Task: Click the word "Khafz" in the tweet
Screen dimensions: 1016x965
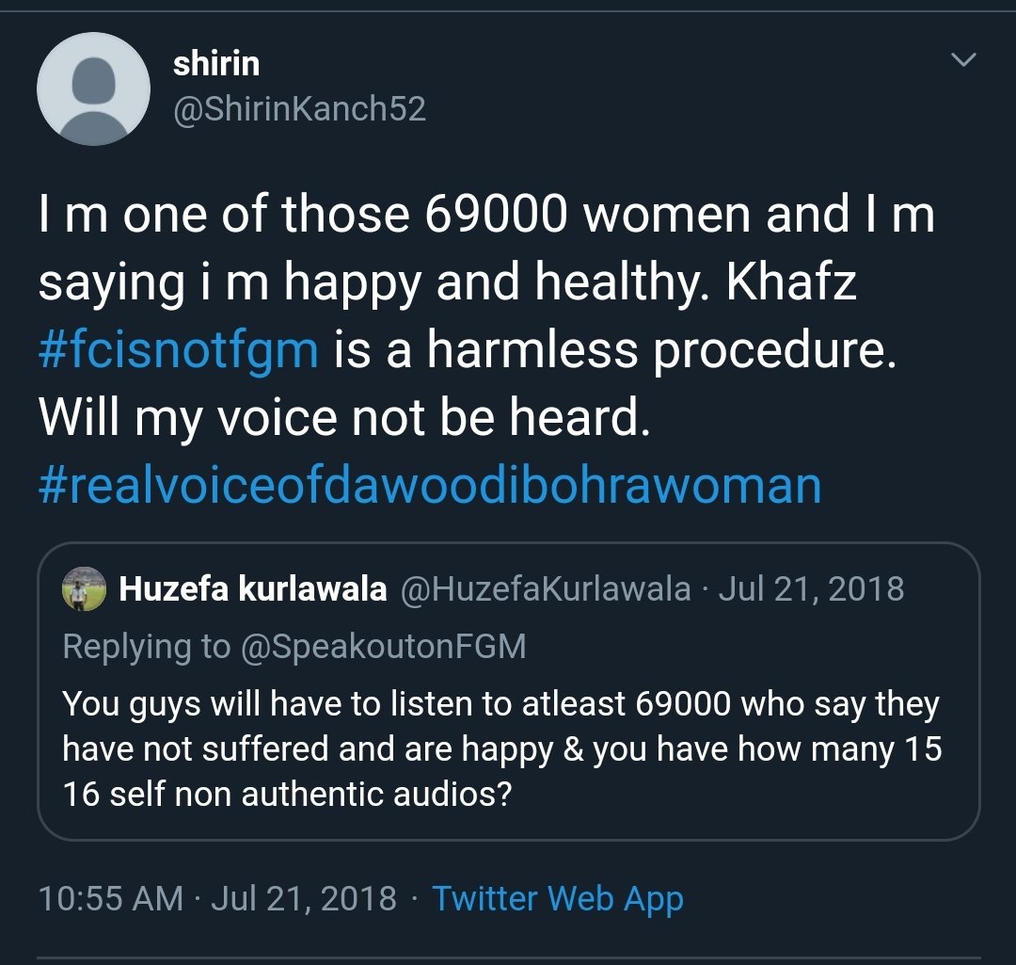Action: point(788,281)
